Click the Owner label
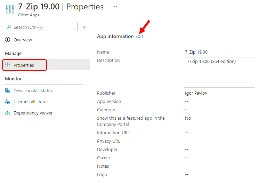The image size is (266, 183). tap(104, 158)
